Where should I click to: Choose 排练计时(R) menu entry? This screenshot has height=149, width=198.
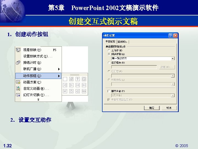tap(38, 63)
